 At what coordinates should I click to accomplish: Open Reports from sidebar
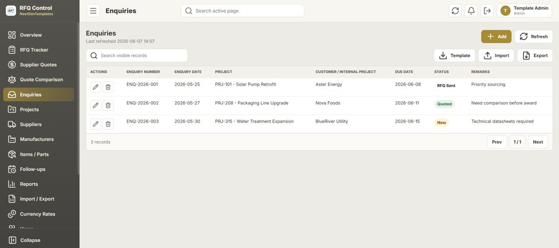pos(38,184)
